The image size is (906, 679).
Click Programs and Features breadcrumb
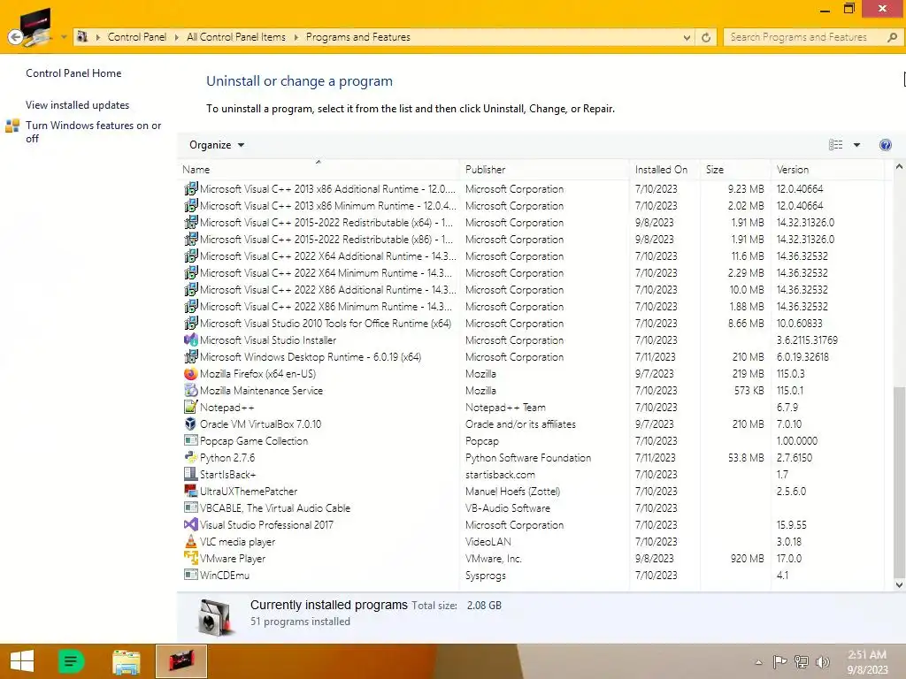point(358,37)
